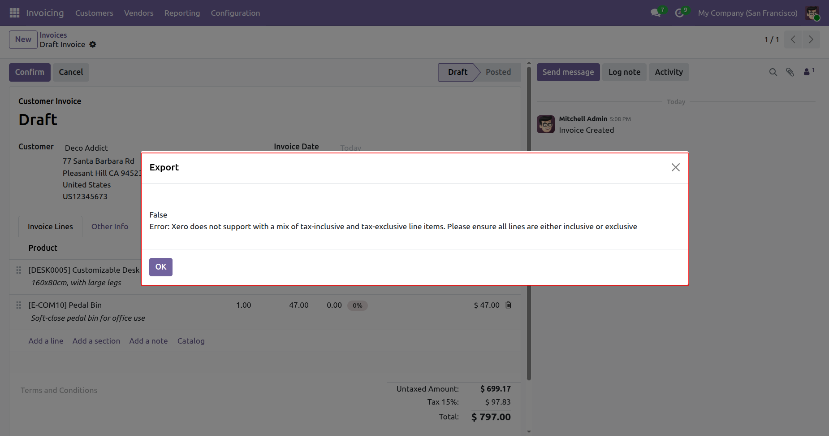Click the Confirm button

pyautogui.click(x=30, y=72)
